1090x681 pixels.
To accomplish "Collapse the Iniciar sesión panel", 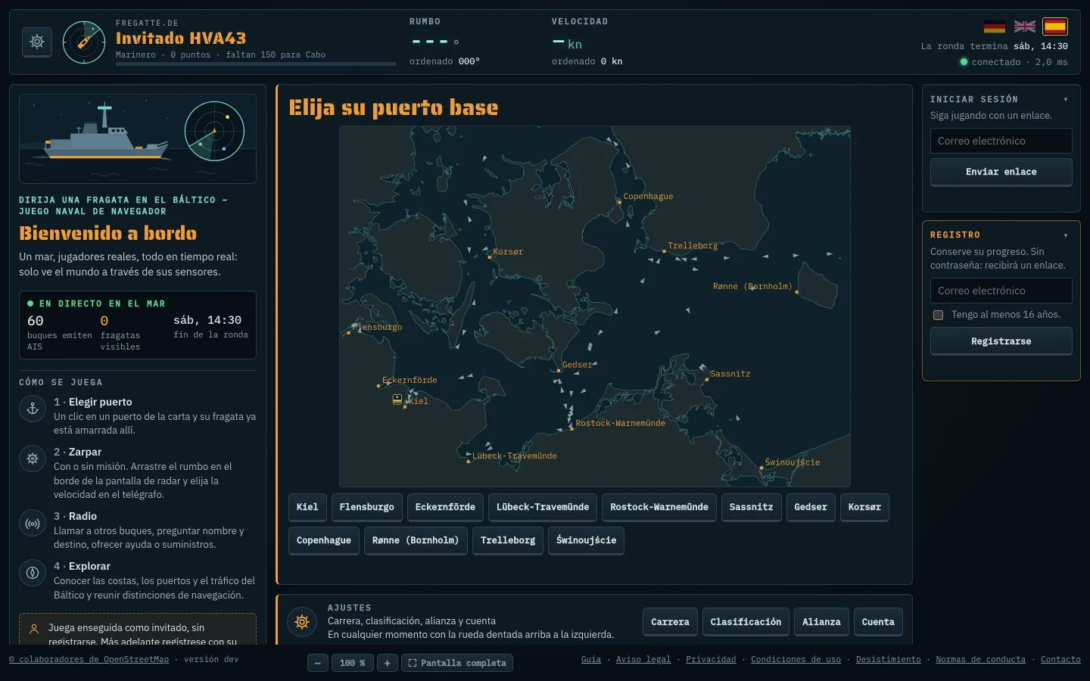I will click(1066, 99).
